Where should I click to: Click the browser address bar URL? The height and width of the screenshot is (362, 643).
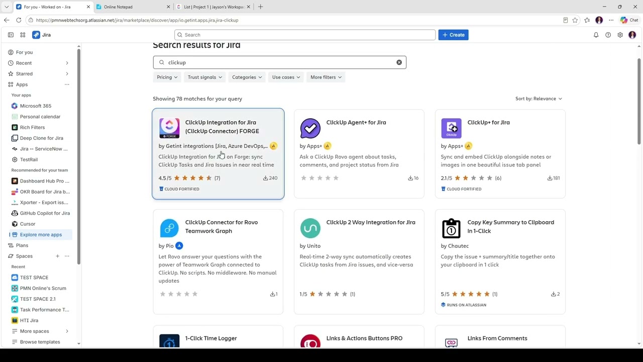tap(137, 20)
